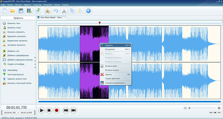Image resolution: width=223 pixels, height=119 pixels.
Task: Expand the Создать атмосферу effect arrow
Action: [x=35, y=64]
